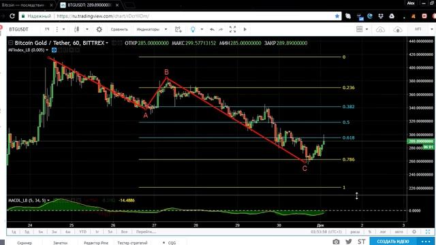436x245 pixels.
Task: Click point B label on chart
Action: 166,72
